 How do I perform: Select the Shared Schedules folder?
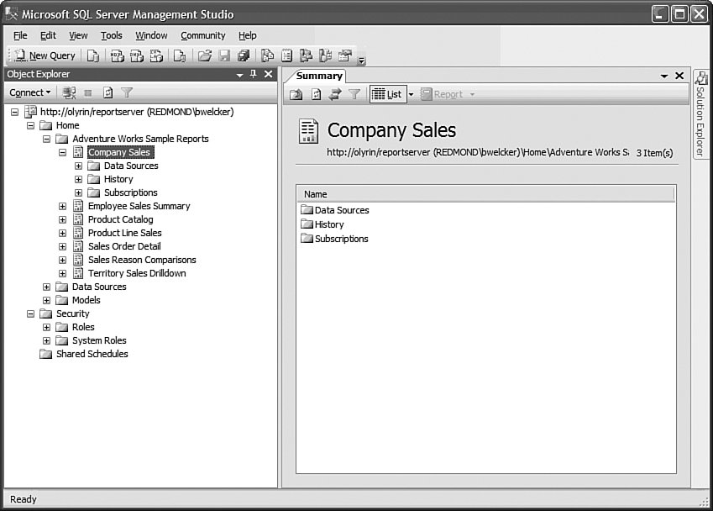coord(92,354)
